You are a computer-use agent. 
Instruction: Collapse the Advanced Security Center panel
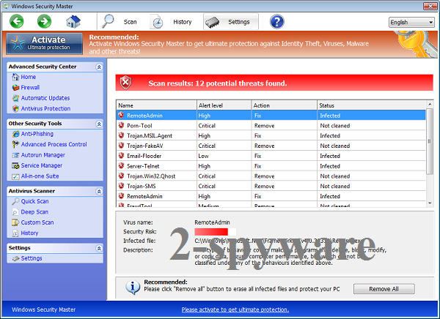tap(99, 67)
